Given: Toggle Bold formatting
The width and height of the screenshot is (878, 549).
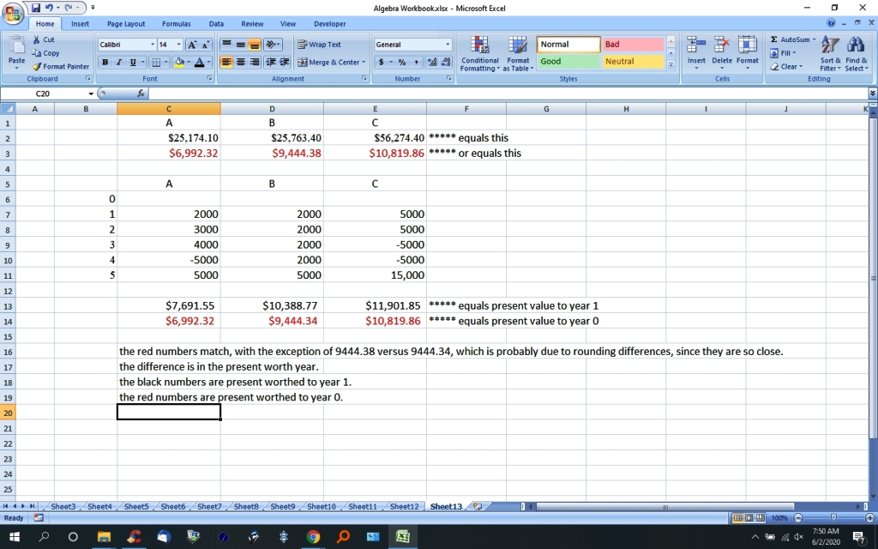Looking at the screenshot, I should pyautogui.click(x=105, y=62).
